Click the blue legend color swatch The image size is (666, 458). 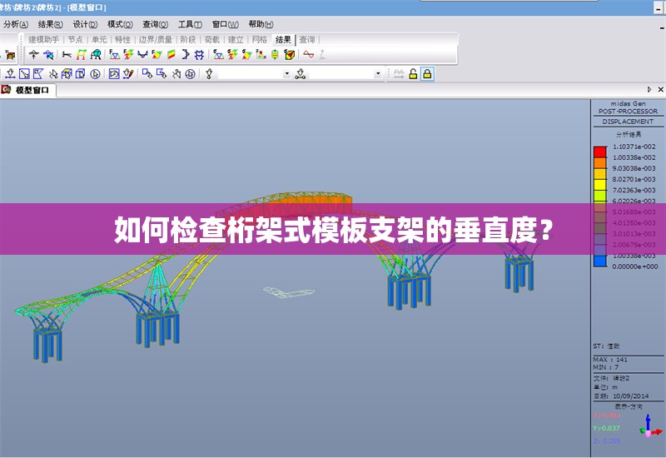click(599, 261)
